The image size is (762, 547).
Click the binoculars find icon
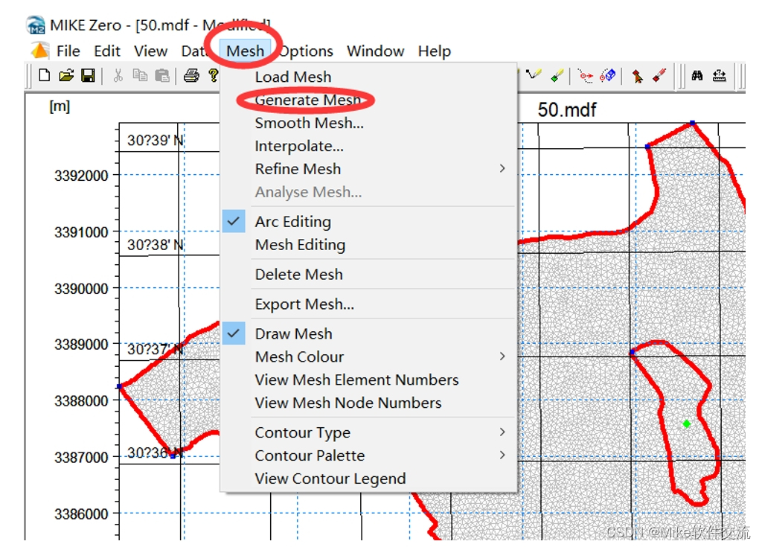click(697, 75)
